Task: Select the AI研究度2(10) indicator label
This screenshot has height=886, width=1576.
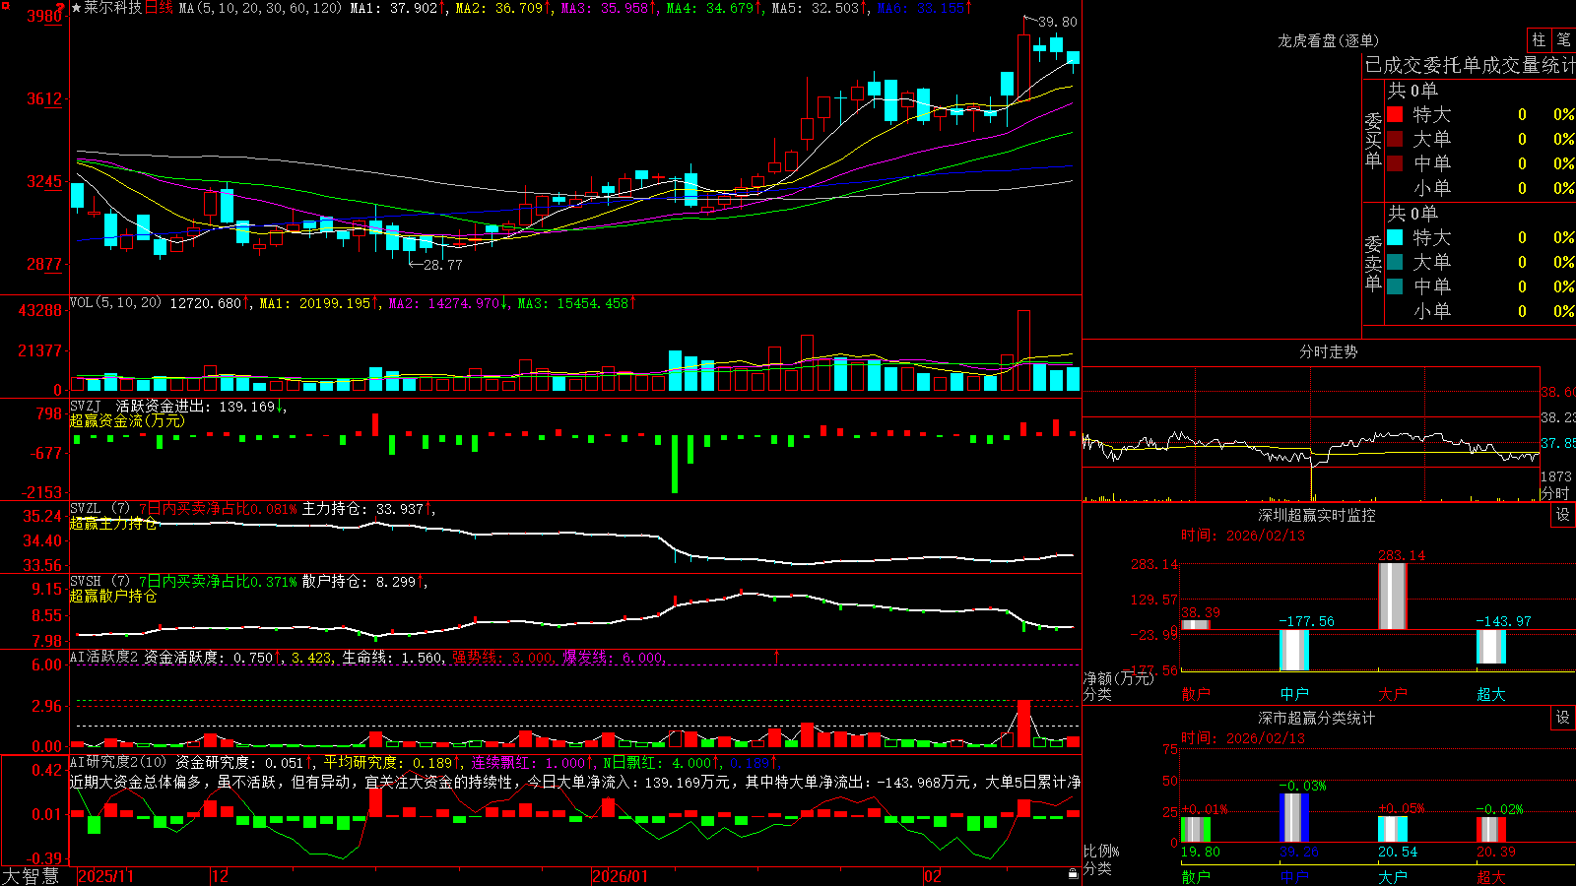Action: [x=118, y=762]
